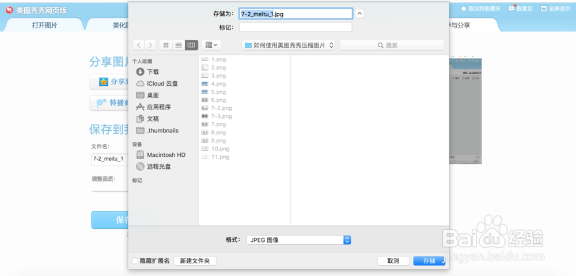Click the 应用程序 applications icon
Viewport: 576px width, 276px height.
click(x=140, y=107)
